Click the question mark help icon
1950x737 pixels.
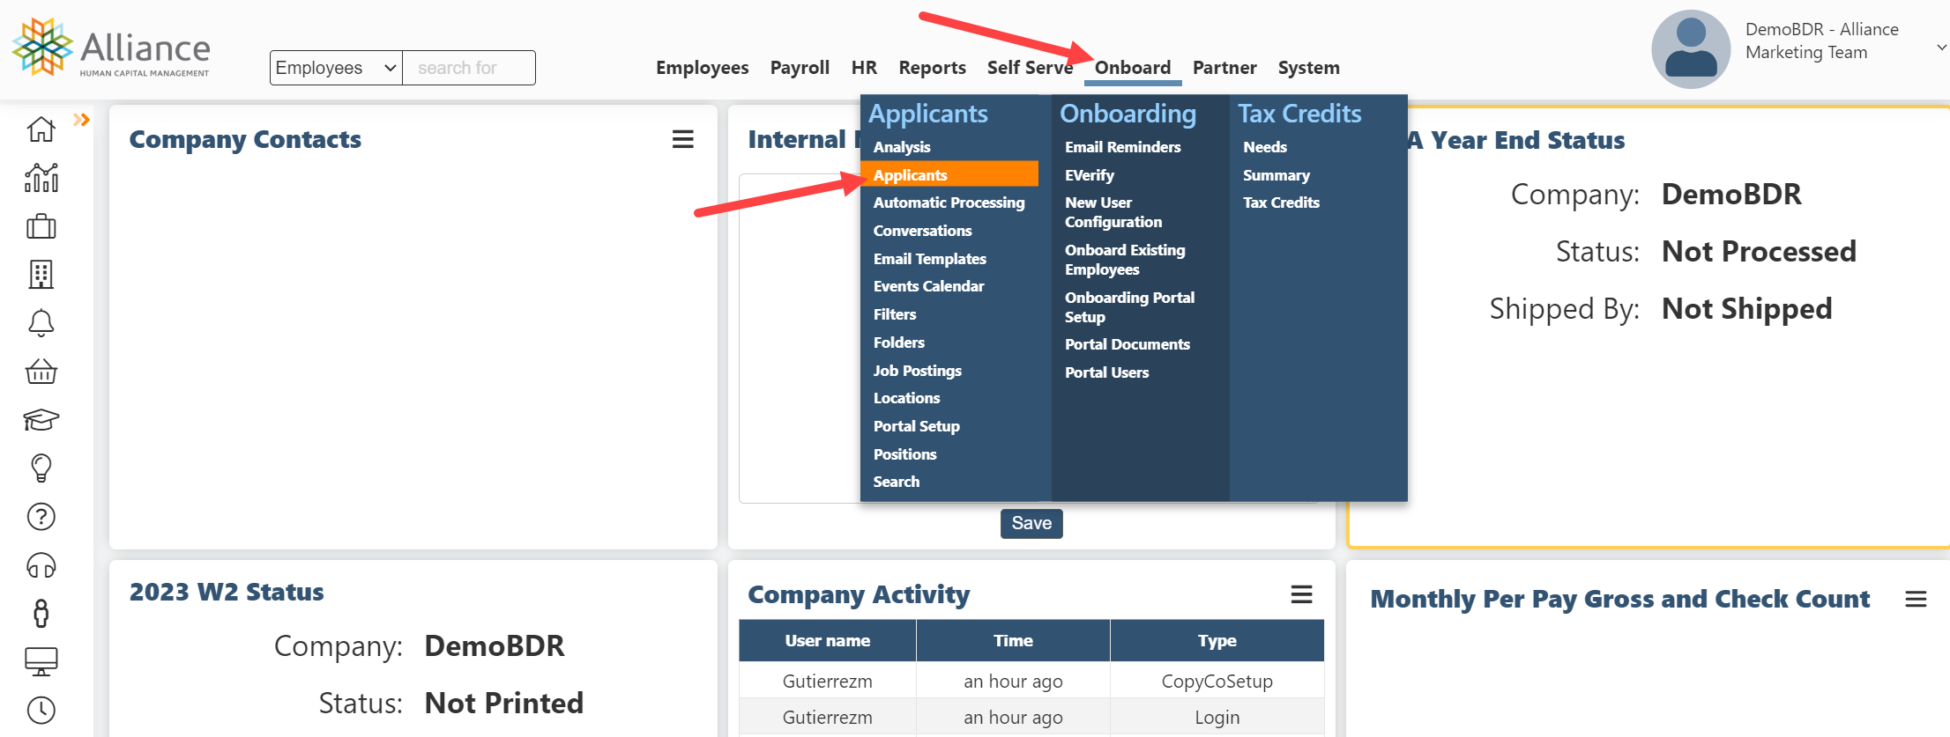click(41, 517)
